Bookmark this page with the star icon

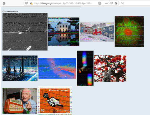[x=116, y=3]
